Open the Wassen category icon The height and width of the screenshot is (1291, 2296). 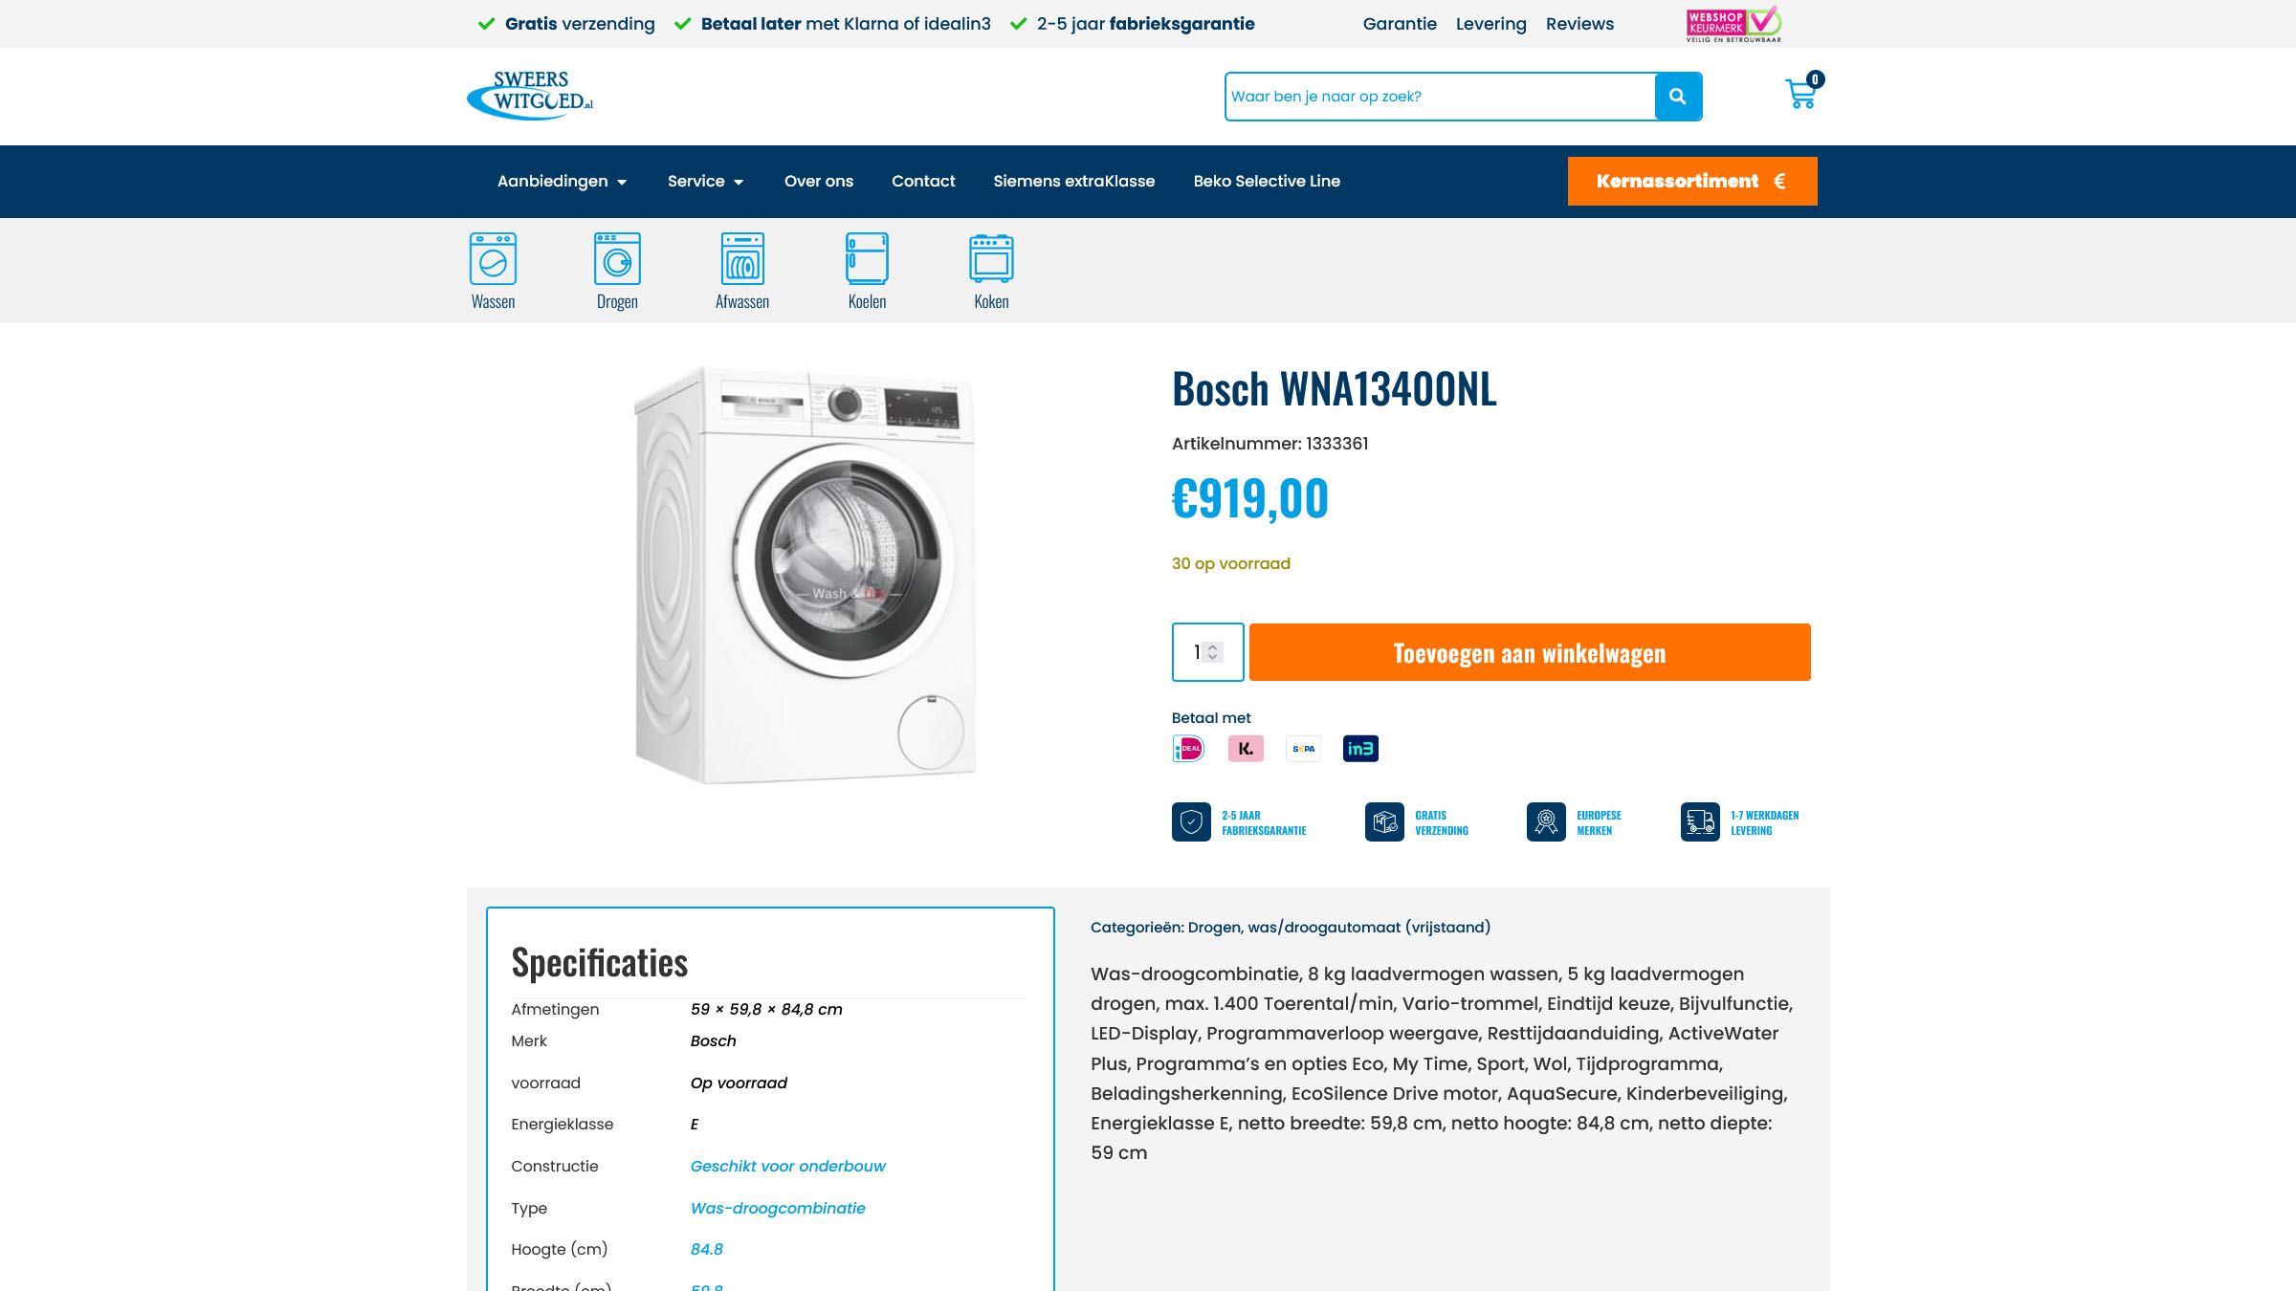pos(493,258)
